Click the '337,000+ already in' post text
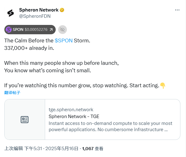The height and width of the screenshot is (157, 186). coord(29,48)
